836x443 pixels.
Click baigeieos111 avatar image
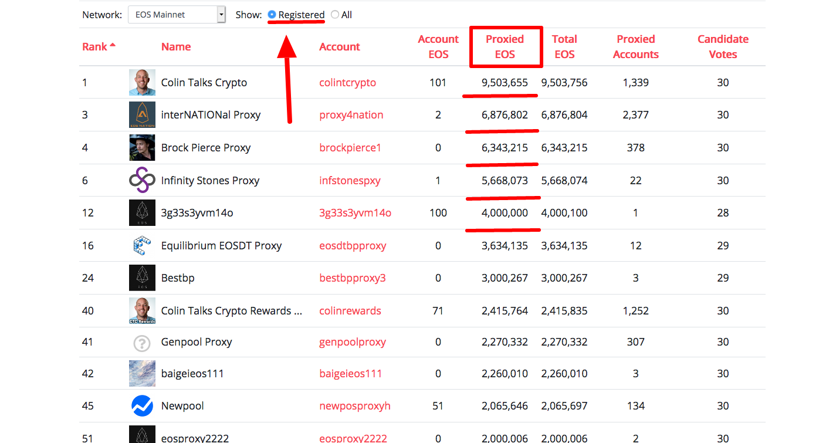142,373
